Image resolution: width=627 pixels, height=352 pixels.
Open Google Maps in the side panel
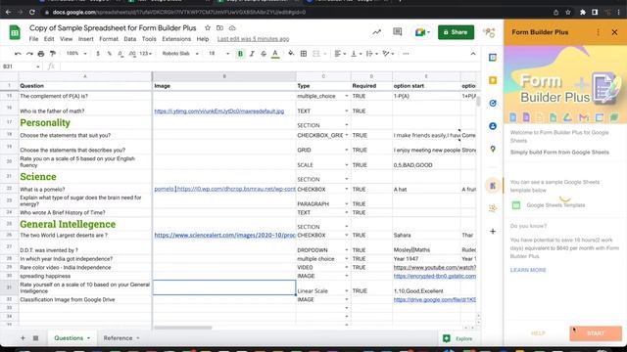point(493,149)
